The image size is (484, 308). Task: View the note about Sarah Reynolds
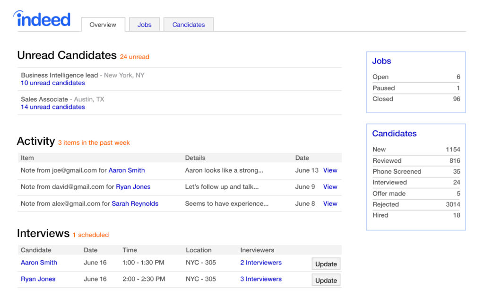tap(330, 203)
